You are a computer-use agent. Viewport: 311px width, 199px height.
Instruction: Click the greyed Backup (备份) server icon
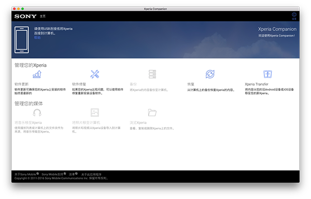pos(152,74)
